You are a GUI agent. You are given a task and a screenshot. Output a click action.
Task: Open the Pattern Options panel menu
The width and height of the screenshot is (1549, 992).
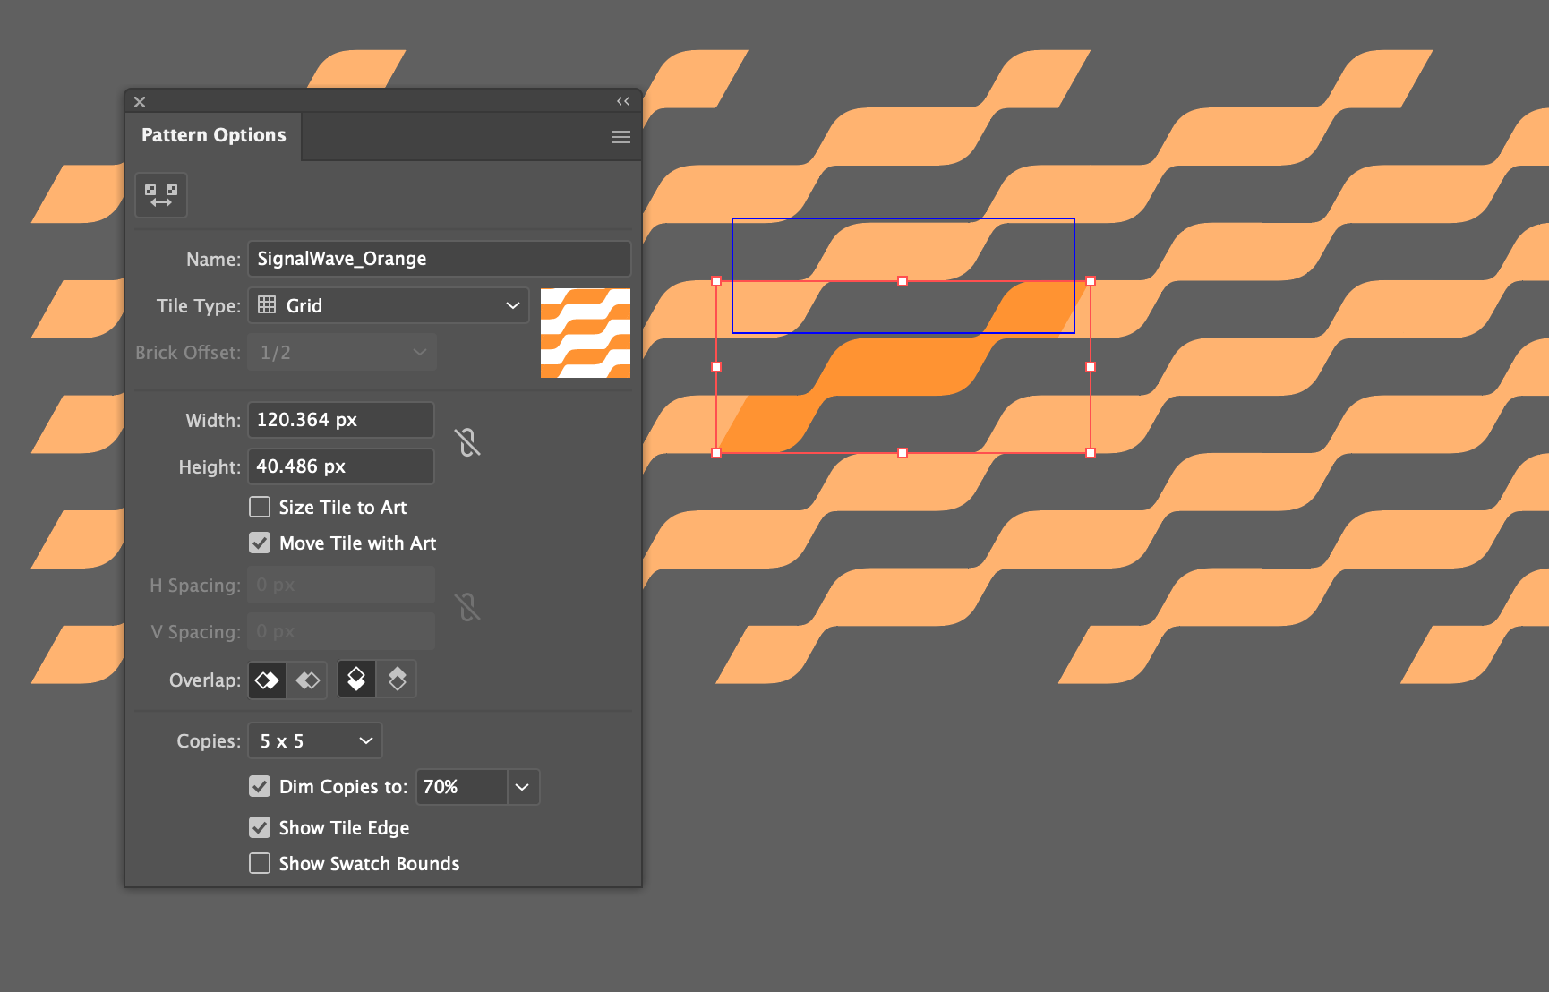tap(620, 136)
